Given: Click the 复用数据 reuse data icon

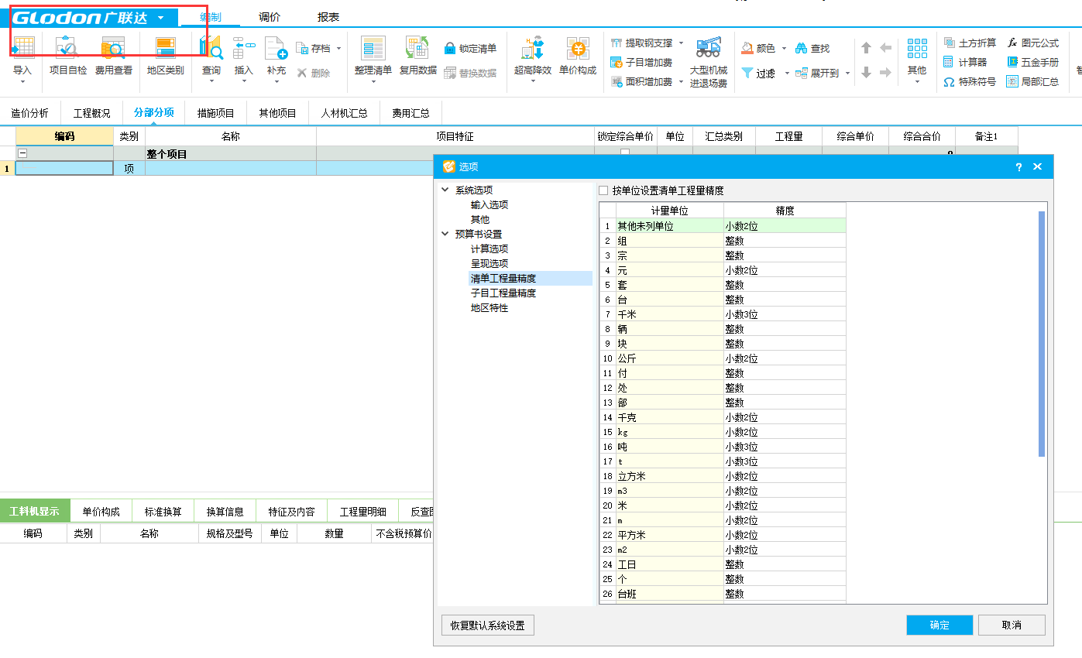Looking at the screenshot, I should (418, 48).
